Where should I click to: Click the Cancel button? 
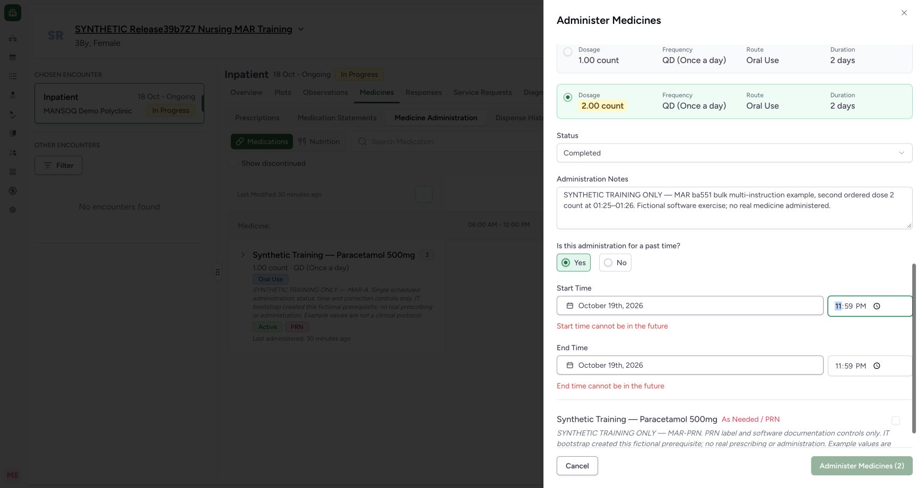pos(577,466)
